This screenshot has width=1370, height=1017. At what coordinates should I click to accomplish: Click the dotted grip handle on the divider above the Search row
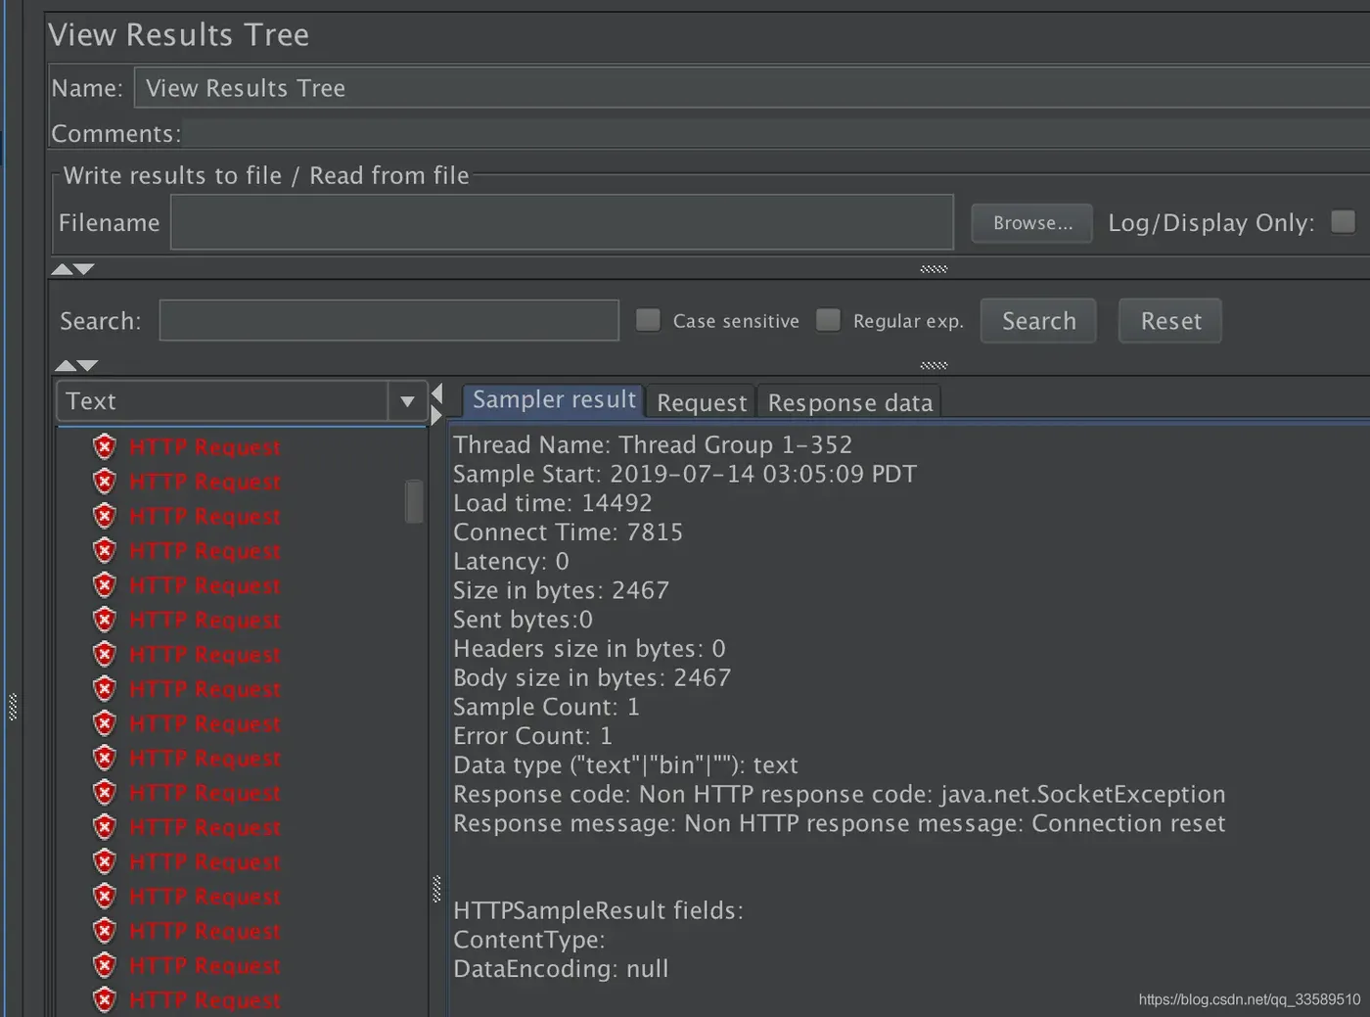tap(934, 269)
